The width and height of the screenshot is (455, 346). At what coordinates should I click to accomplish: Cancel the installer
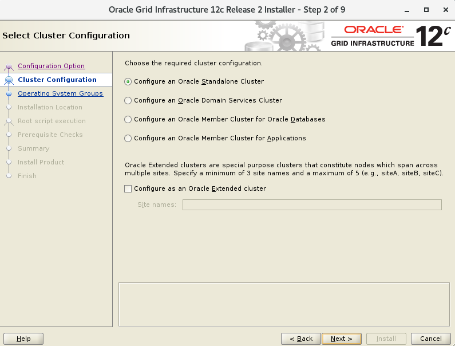[x=430, y=339]
